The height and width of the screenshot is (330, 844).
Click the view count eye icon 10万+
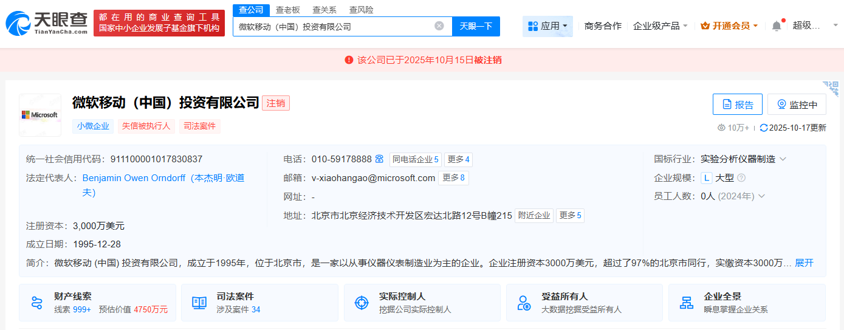(x=721, y=128)
